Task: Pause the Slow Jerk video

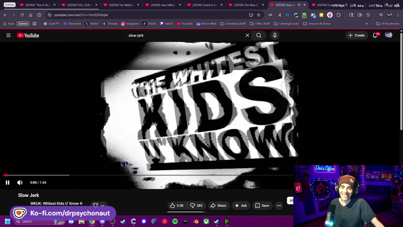Action: pyautogui.click(x=8, y=183)
